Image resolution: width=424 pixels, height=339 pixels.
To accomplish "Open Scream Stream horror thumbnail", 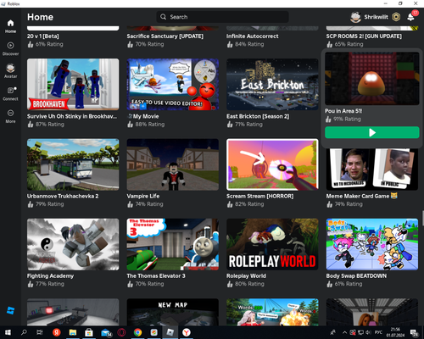I will pyautogui.click(x=272, y=164).
